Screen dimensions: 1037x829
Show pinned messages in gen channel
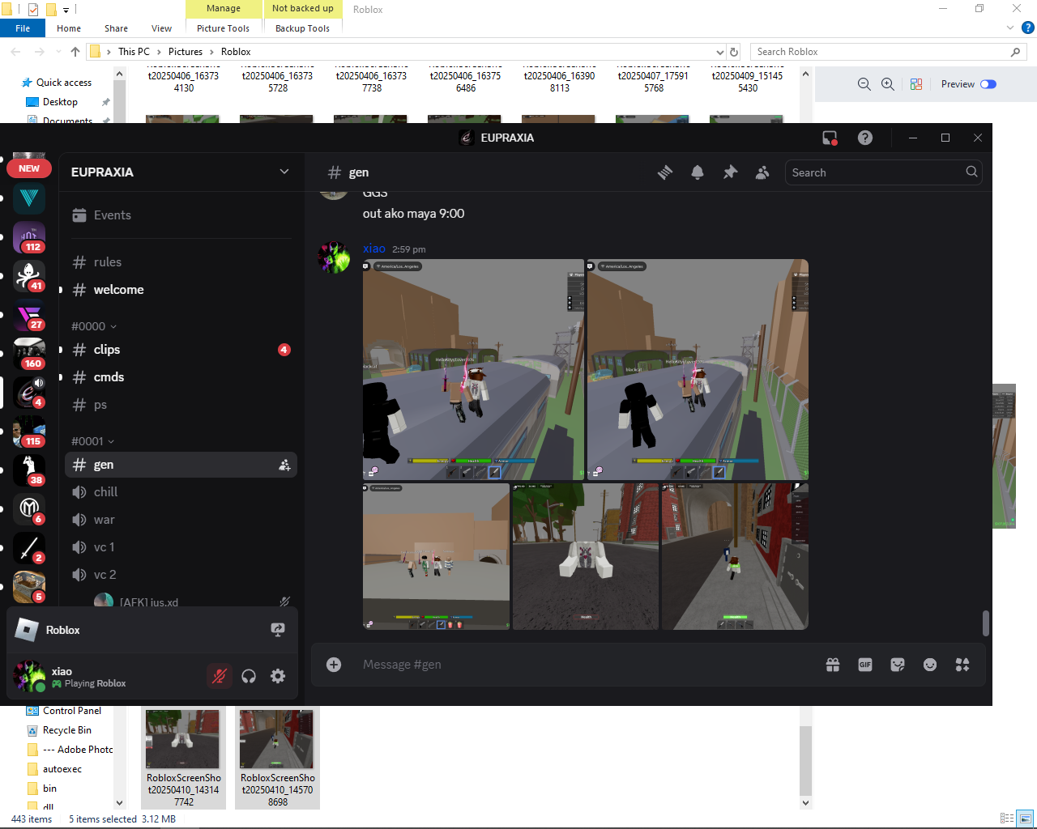coord(730,172)
